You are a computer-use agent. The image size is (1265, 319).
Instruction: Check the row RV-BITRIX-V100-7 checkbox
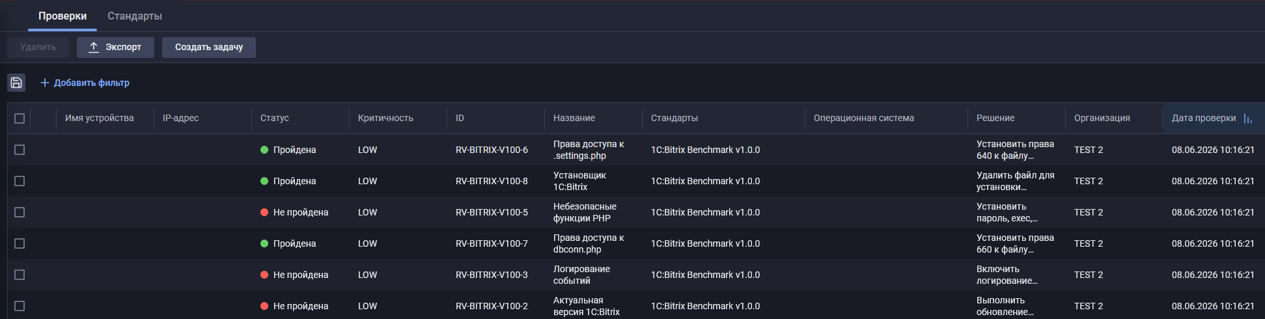pos(20,243)
